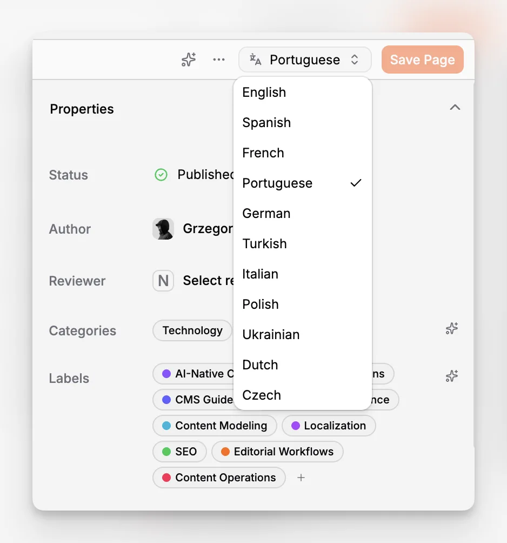Click the CMS Guide label chip
The width and height of the screenshot is (507, 543).
[x=194, y=400]
